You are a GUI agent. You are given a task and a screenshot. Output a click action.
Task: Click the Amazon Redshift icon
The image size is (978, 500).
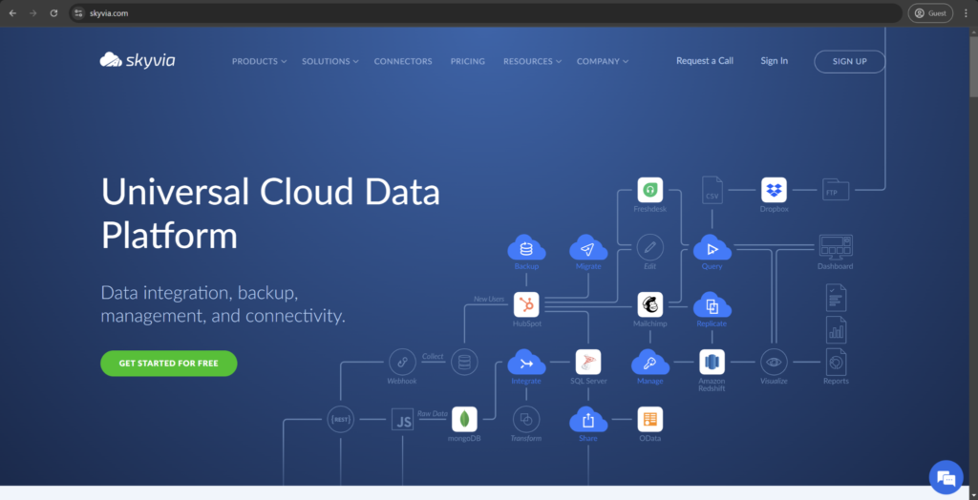pyautogui.click(x=712, y=363)
